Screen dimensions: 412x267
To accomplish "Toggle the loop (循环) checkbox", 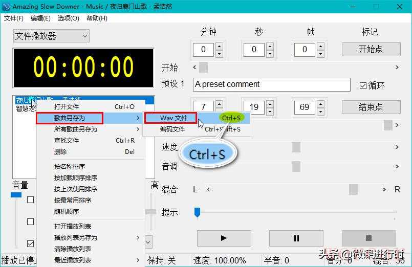I will tap(363, 85).
